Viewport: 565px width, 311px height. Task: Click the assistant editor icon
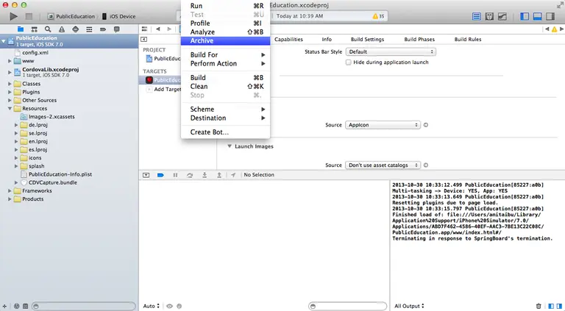[x=489, y=16]
